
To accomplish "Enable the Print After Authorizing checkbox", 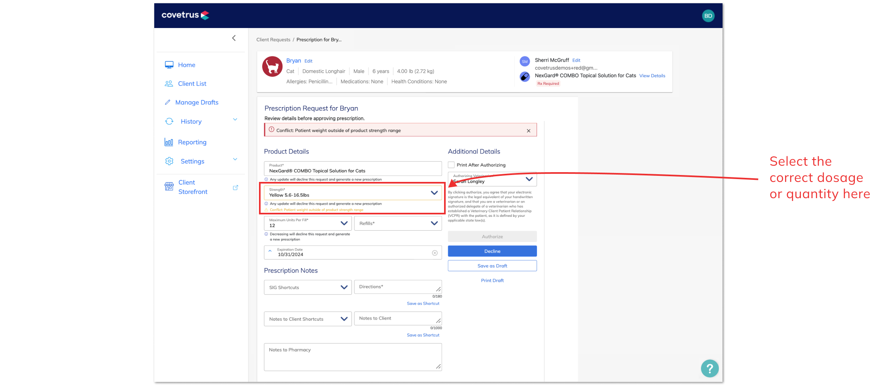I will coord(451,164).
